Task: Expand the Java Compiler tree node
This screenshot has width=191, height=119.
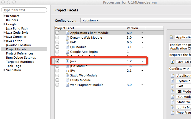Action: [x=4, y=37]
